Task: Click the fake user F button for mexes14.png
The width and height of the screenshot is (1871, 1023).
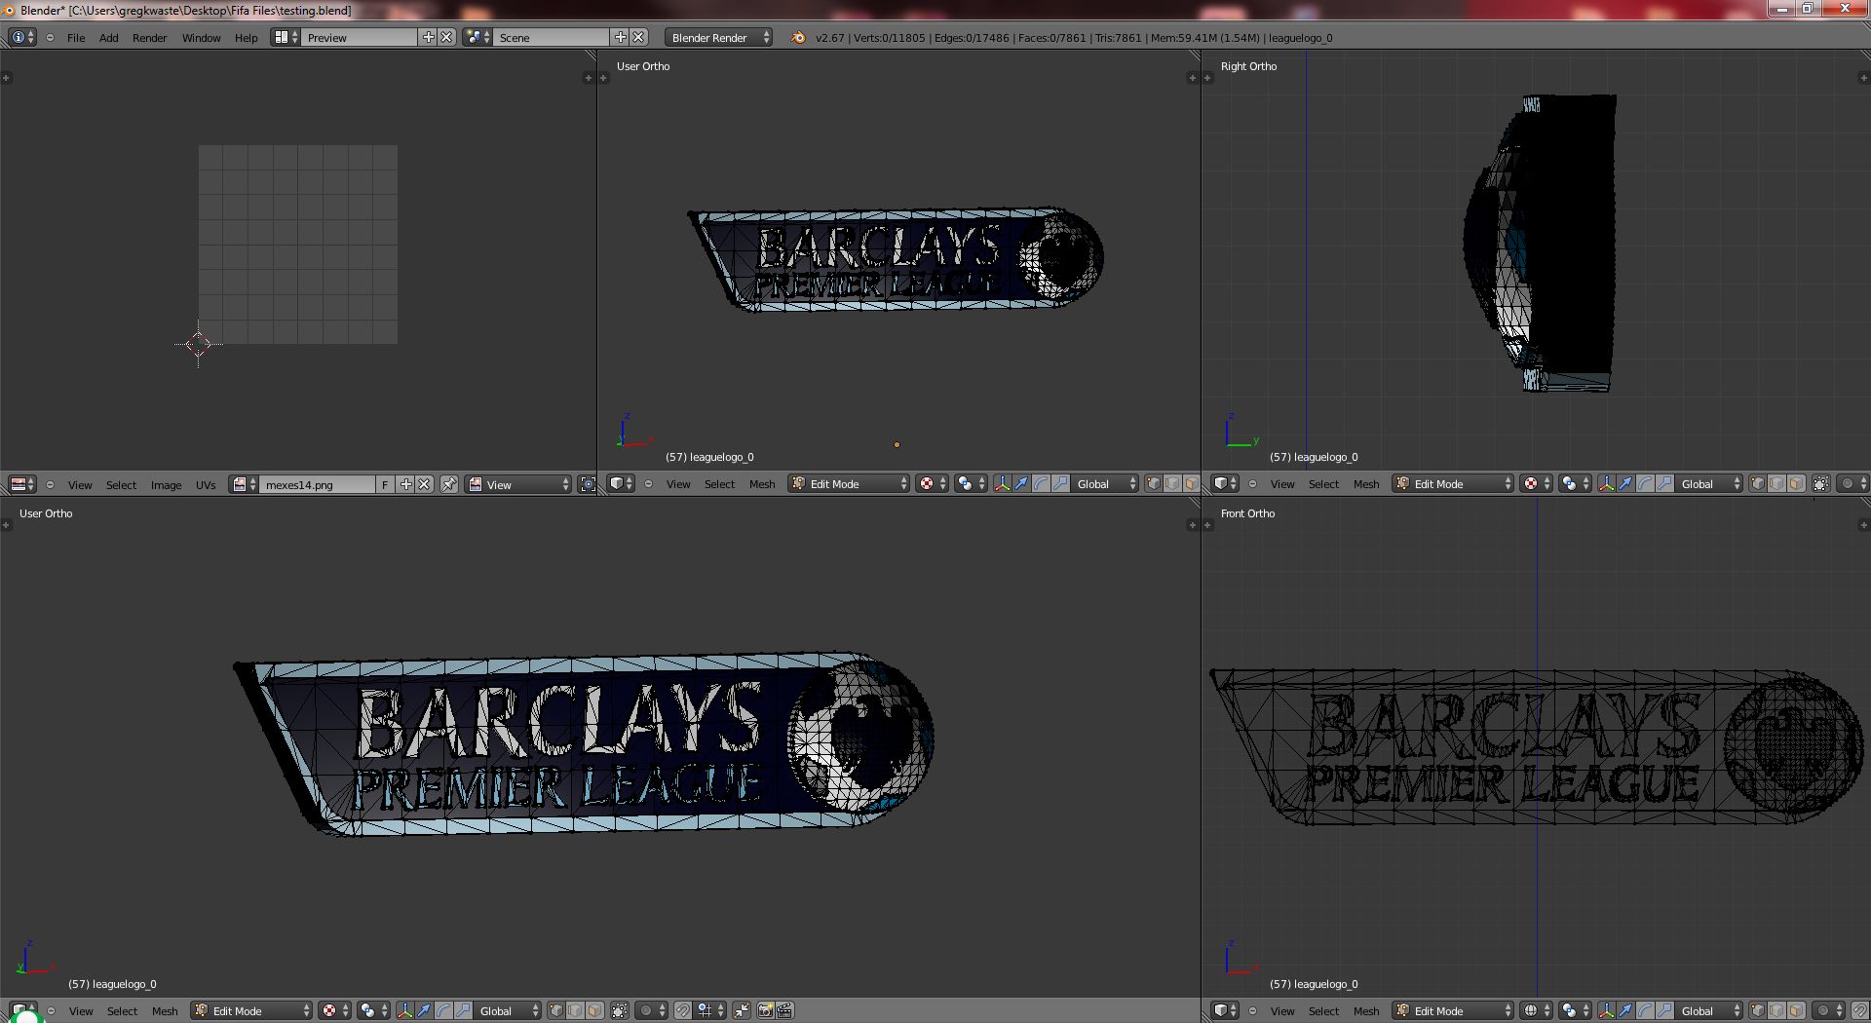Action: click(x=385, y=484)
